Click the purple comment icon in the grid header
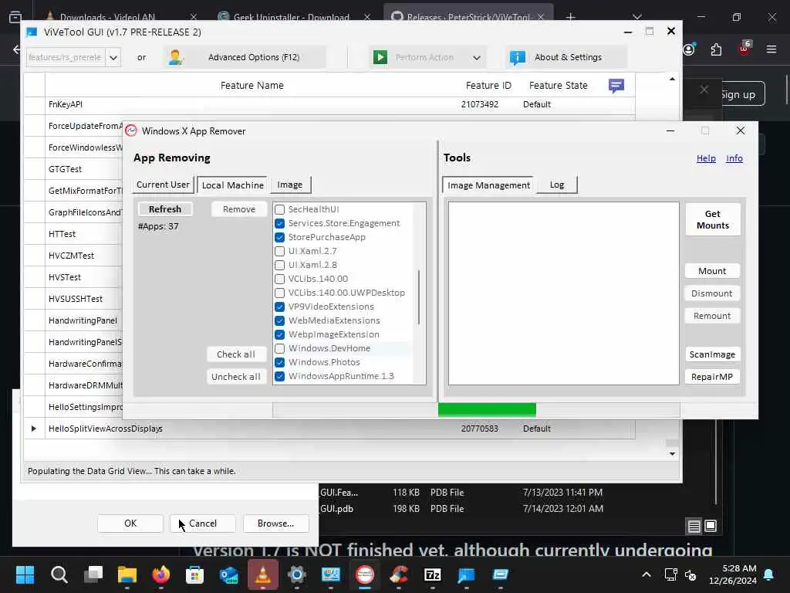Viewport: 790px width, 593px height. pyautogui.click(x=616, y=85)
